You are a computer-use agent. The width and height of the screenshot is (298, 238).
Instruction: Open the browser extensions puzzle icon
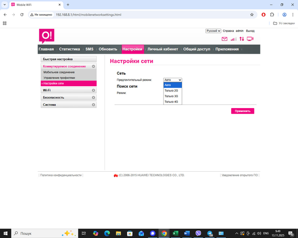pos(272,15)
